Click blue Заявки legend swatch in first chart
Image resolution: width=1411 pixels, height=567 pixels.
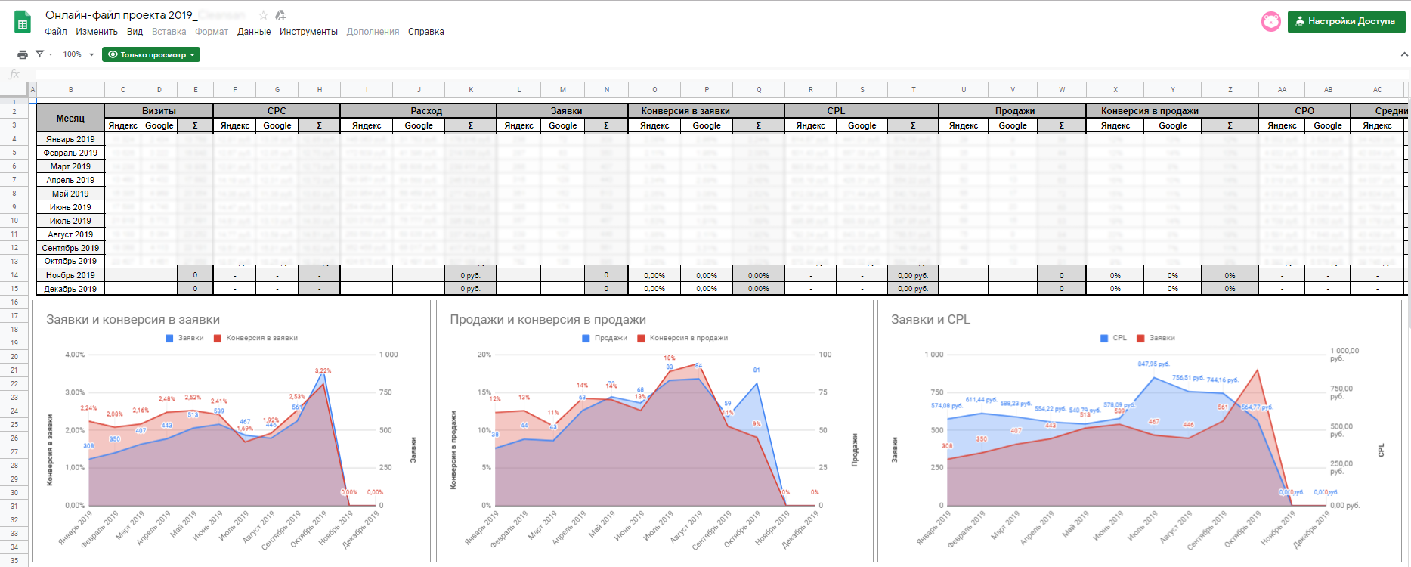169,338
